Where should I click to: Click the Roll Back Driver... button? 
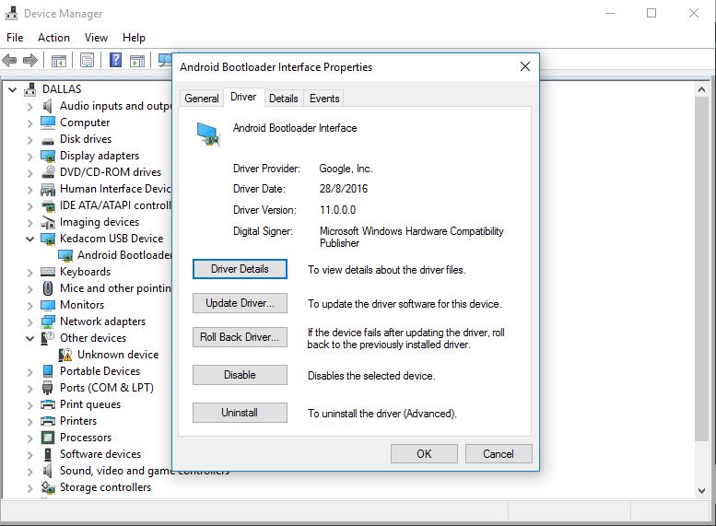(x=240, y=337)
